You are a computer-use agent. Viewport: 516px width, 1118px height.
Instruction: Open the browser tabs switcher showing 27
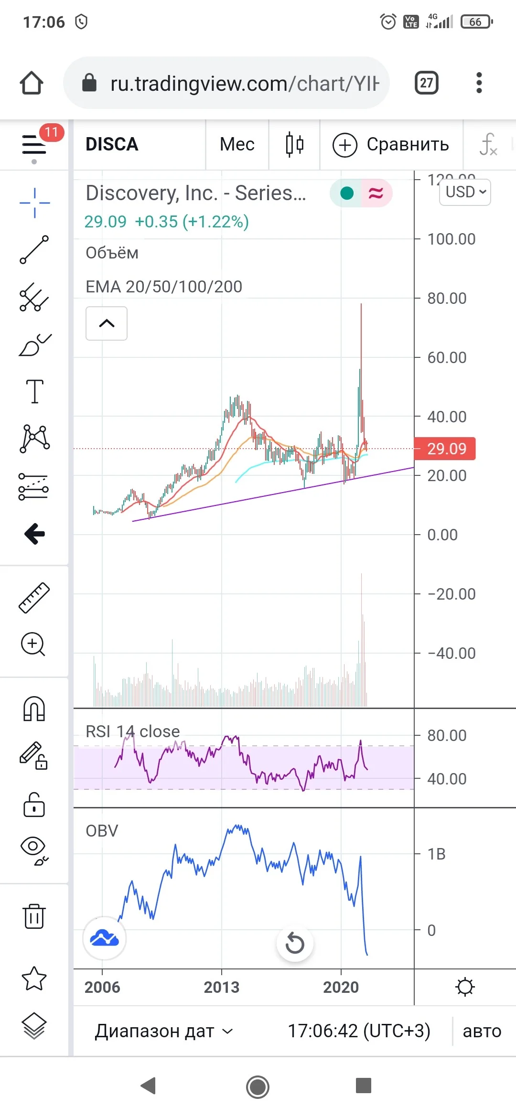(x=427, y=83)
